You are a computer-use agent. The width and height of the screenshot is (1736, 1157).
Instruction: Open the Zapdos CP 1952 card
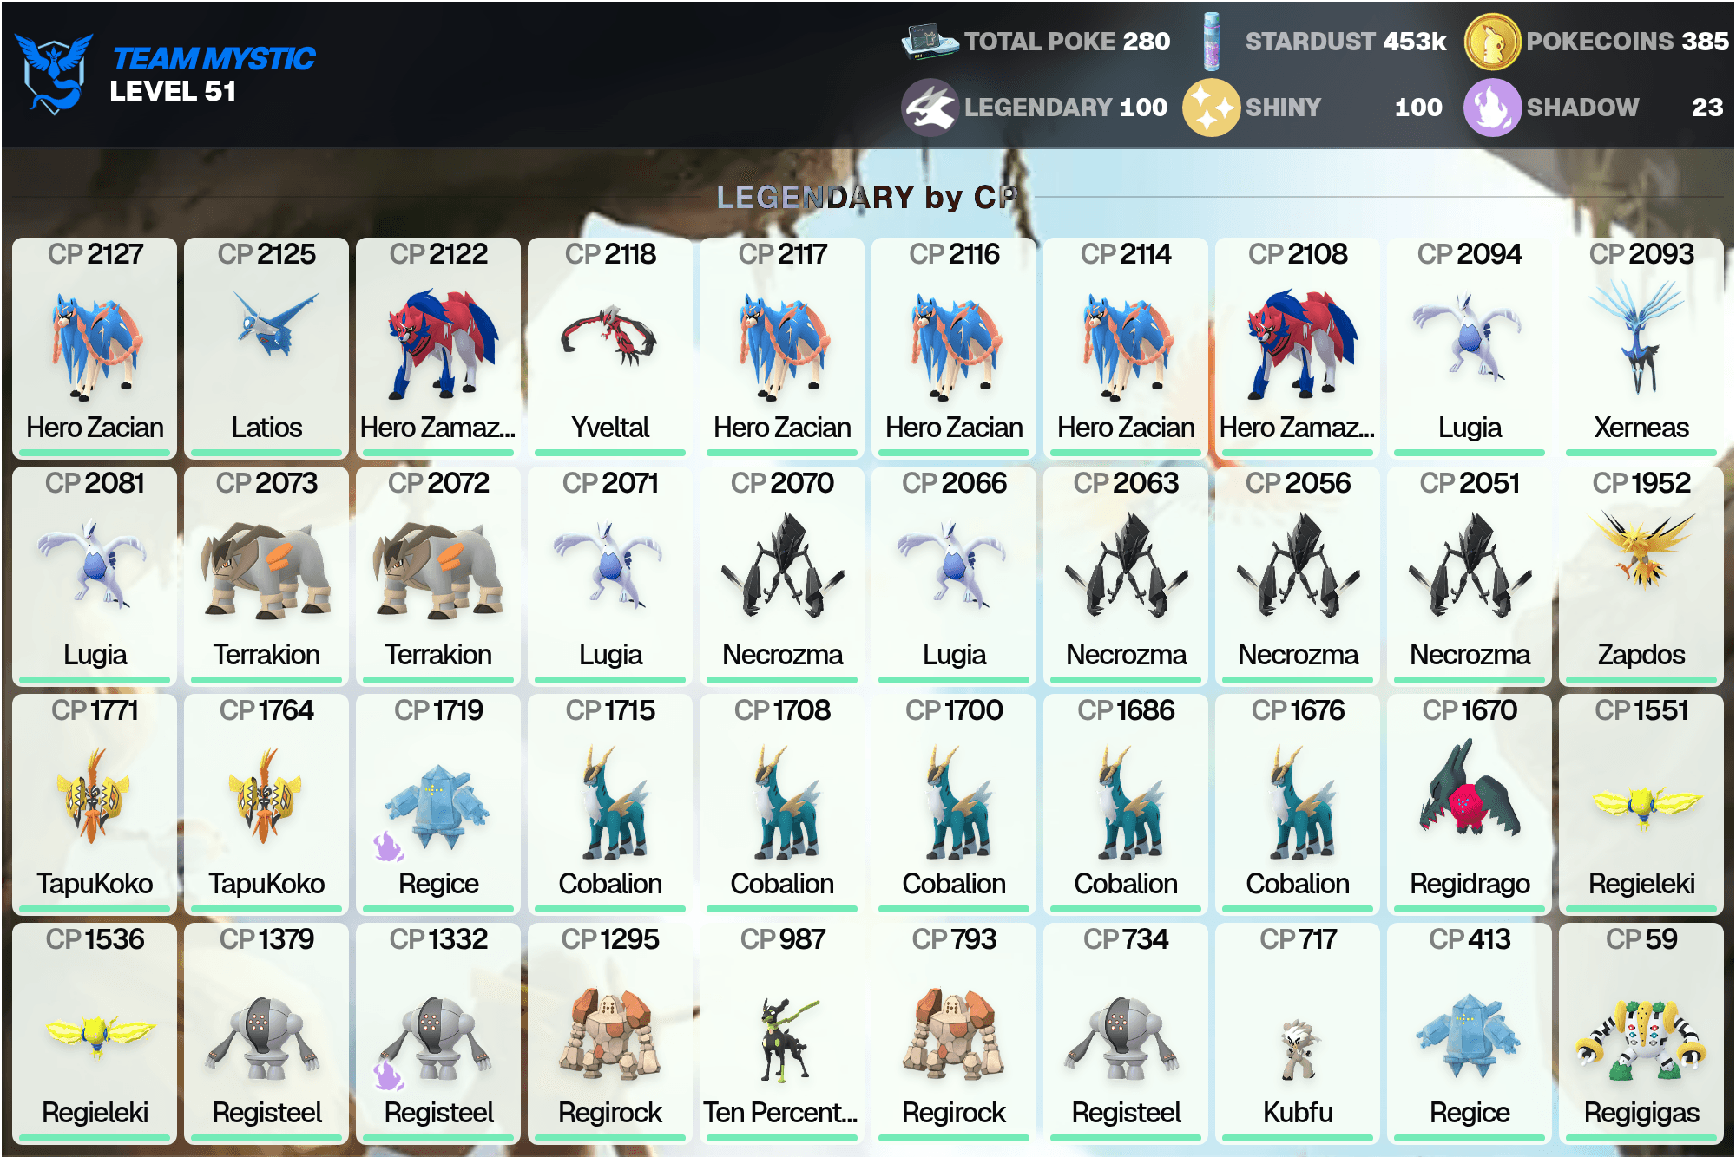click(1641, 576)
